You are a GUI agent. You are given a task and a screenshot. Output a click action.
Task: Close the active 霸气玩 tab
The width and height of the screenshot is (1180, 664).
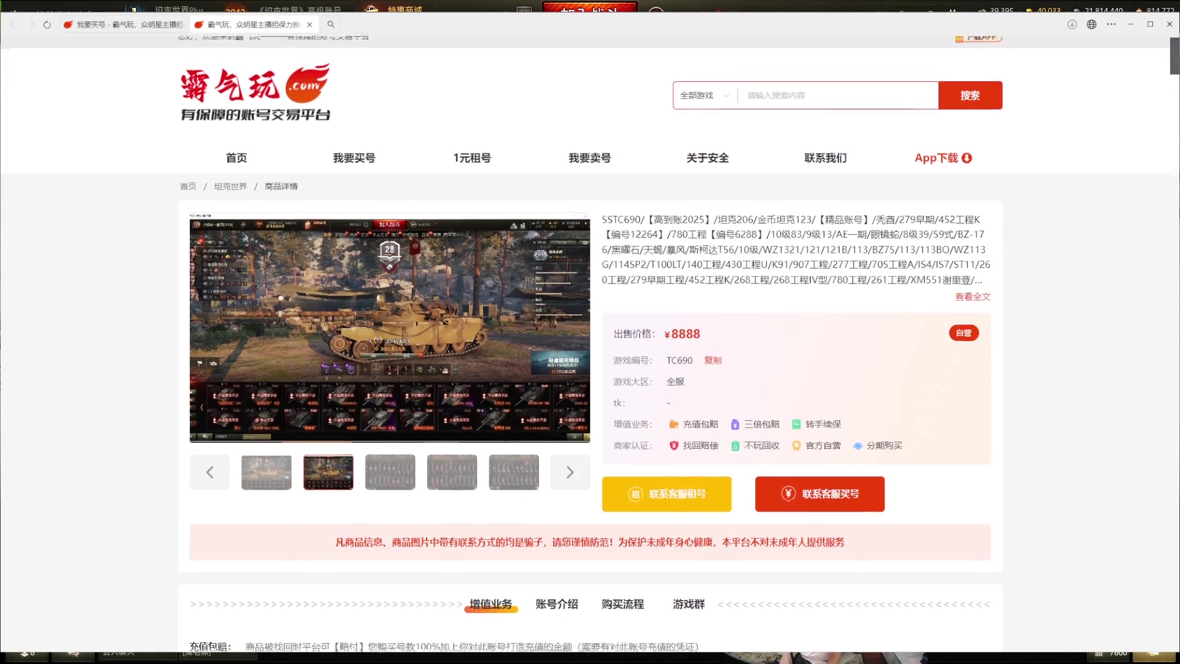point(310,25)
